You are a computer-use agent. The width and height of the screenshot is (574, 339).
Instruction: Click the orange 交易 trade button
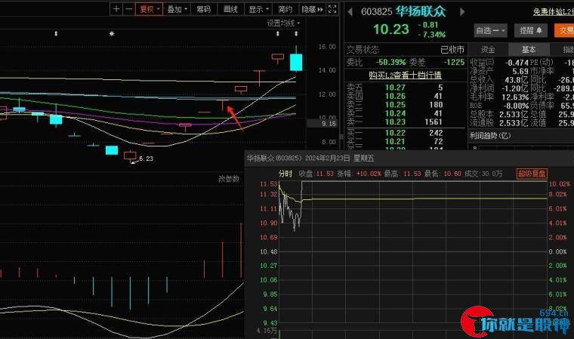[565, 30]
